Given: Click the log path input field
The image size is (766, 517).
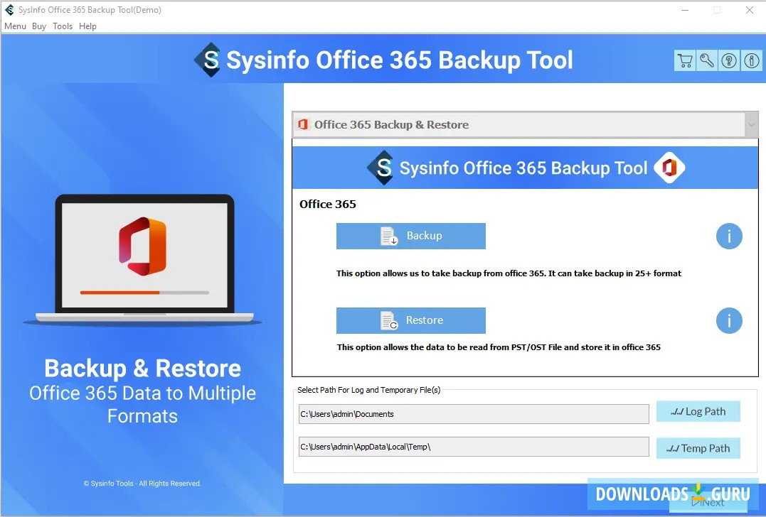Looking at the screenshot, I should coord(474,413).
